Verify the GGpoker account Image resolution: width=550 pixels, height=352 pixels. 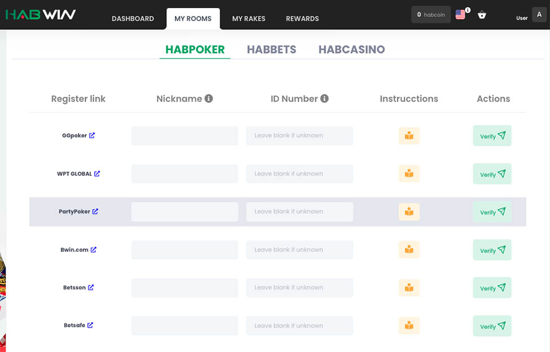[x=492, y=136]
